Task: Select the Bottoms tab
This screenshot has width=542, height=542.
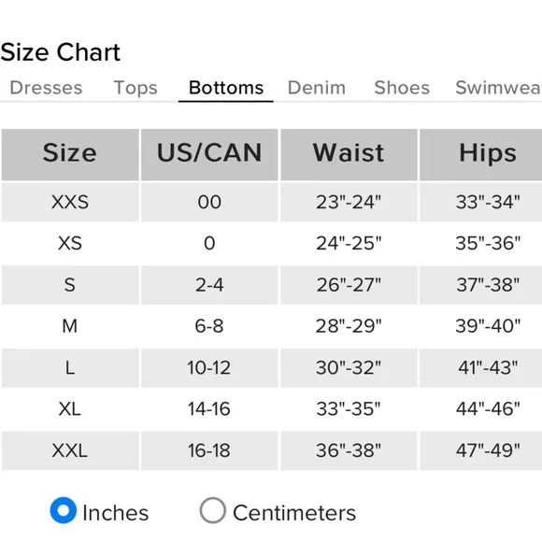Action: pos(226,88)
